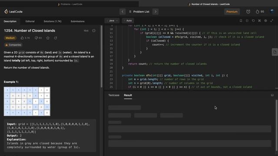278x156 pixels.
Task: Open the Auto dropdown in editor toolbar
Action: pyautogui.click(x=128, y=21)
